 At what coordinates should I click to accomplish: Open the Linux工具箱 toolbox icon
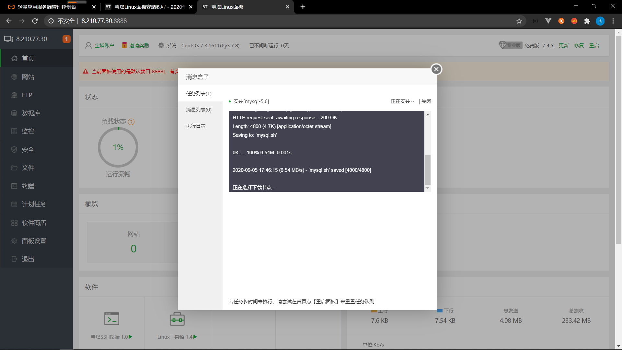(177, 319)
